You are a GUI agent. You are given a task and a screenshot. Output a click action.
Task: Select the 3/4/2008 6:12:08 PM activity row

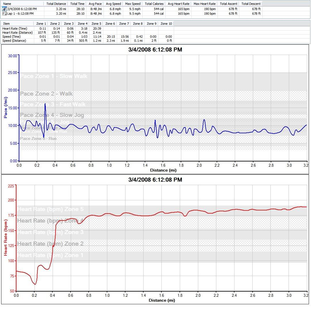click(x=22, y=9)
